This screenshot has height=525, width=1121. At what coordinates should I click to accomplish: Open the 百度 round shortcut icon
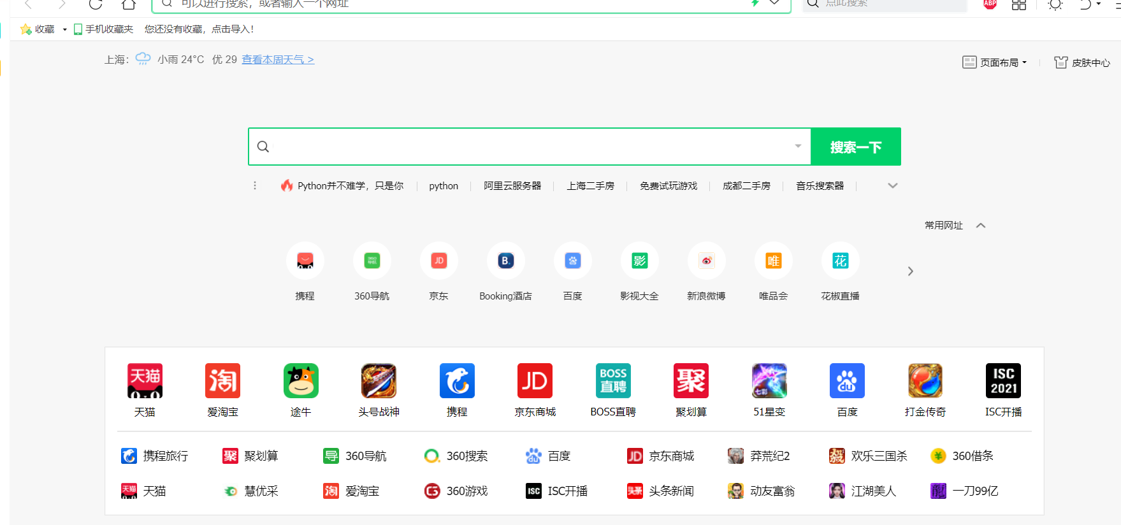click(573, 261)
